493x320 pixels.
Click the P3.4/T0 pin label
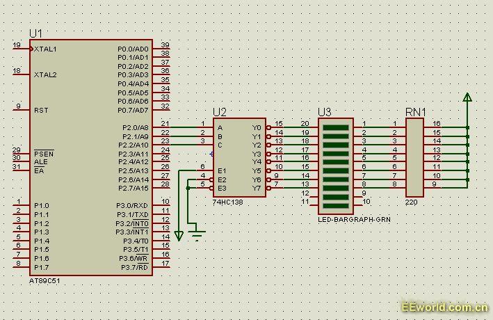(x=136, y=241)
